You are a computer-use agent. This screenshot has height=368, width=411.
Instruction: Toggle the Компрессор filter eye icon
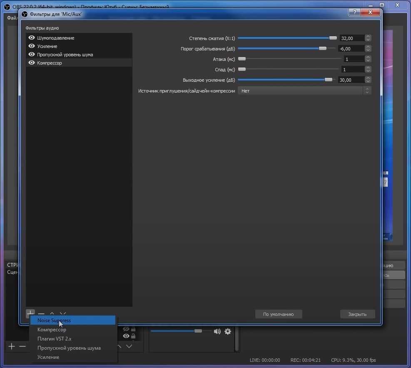coord(31,63)
